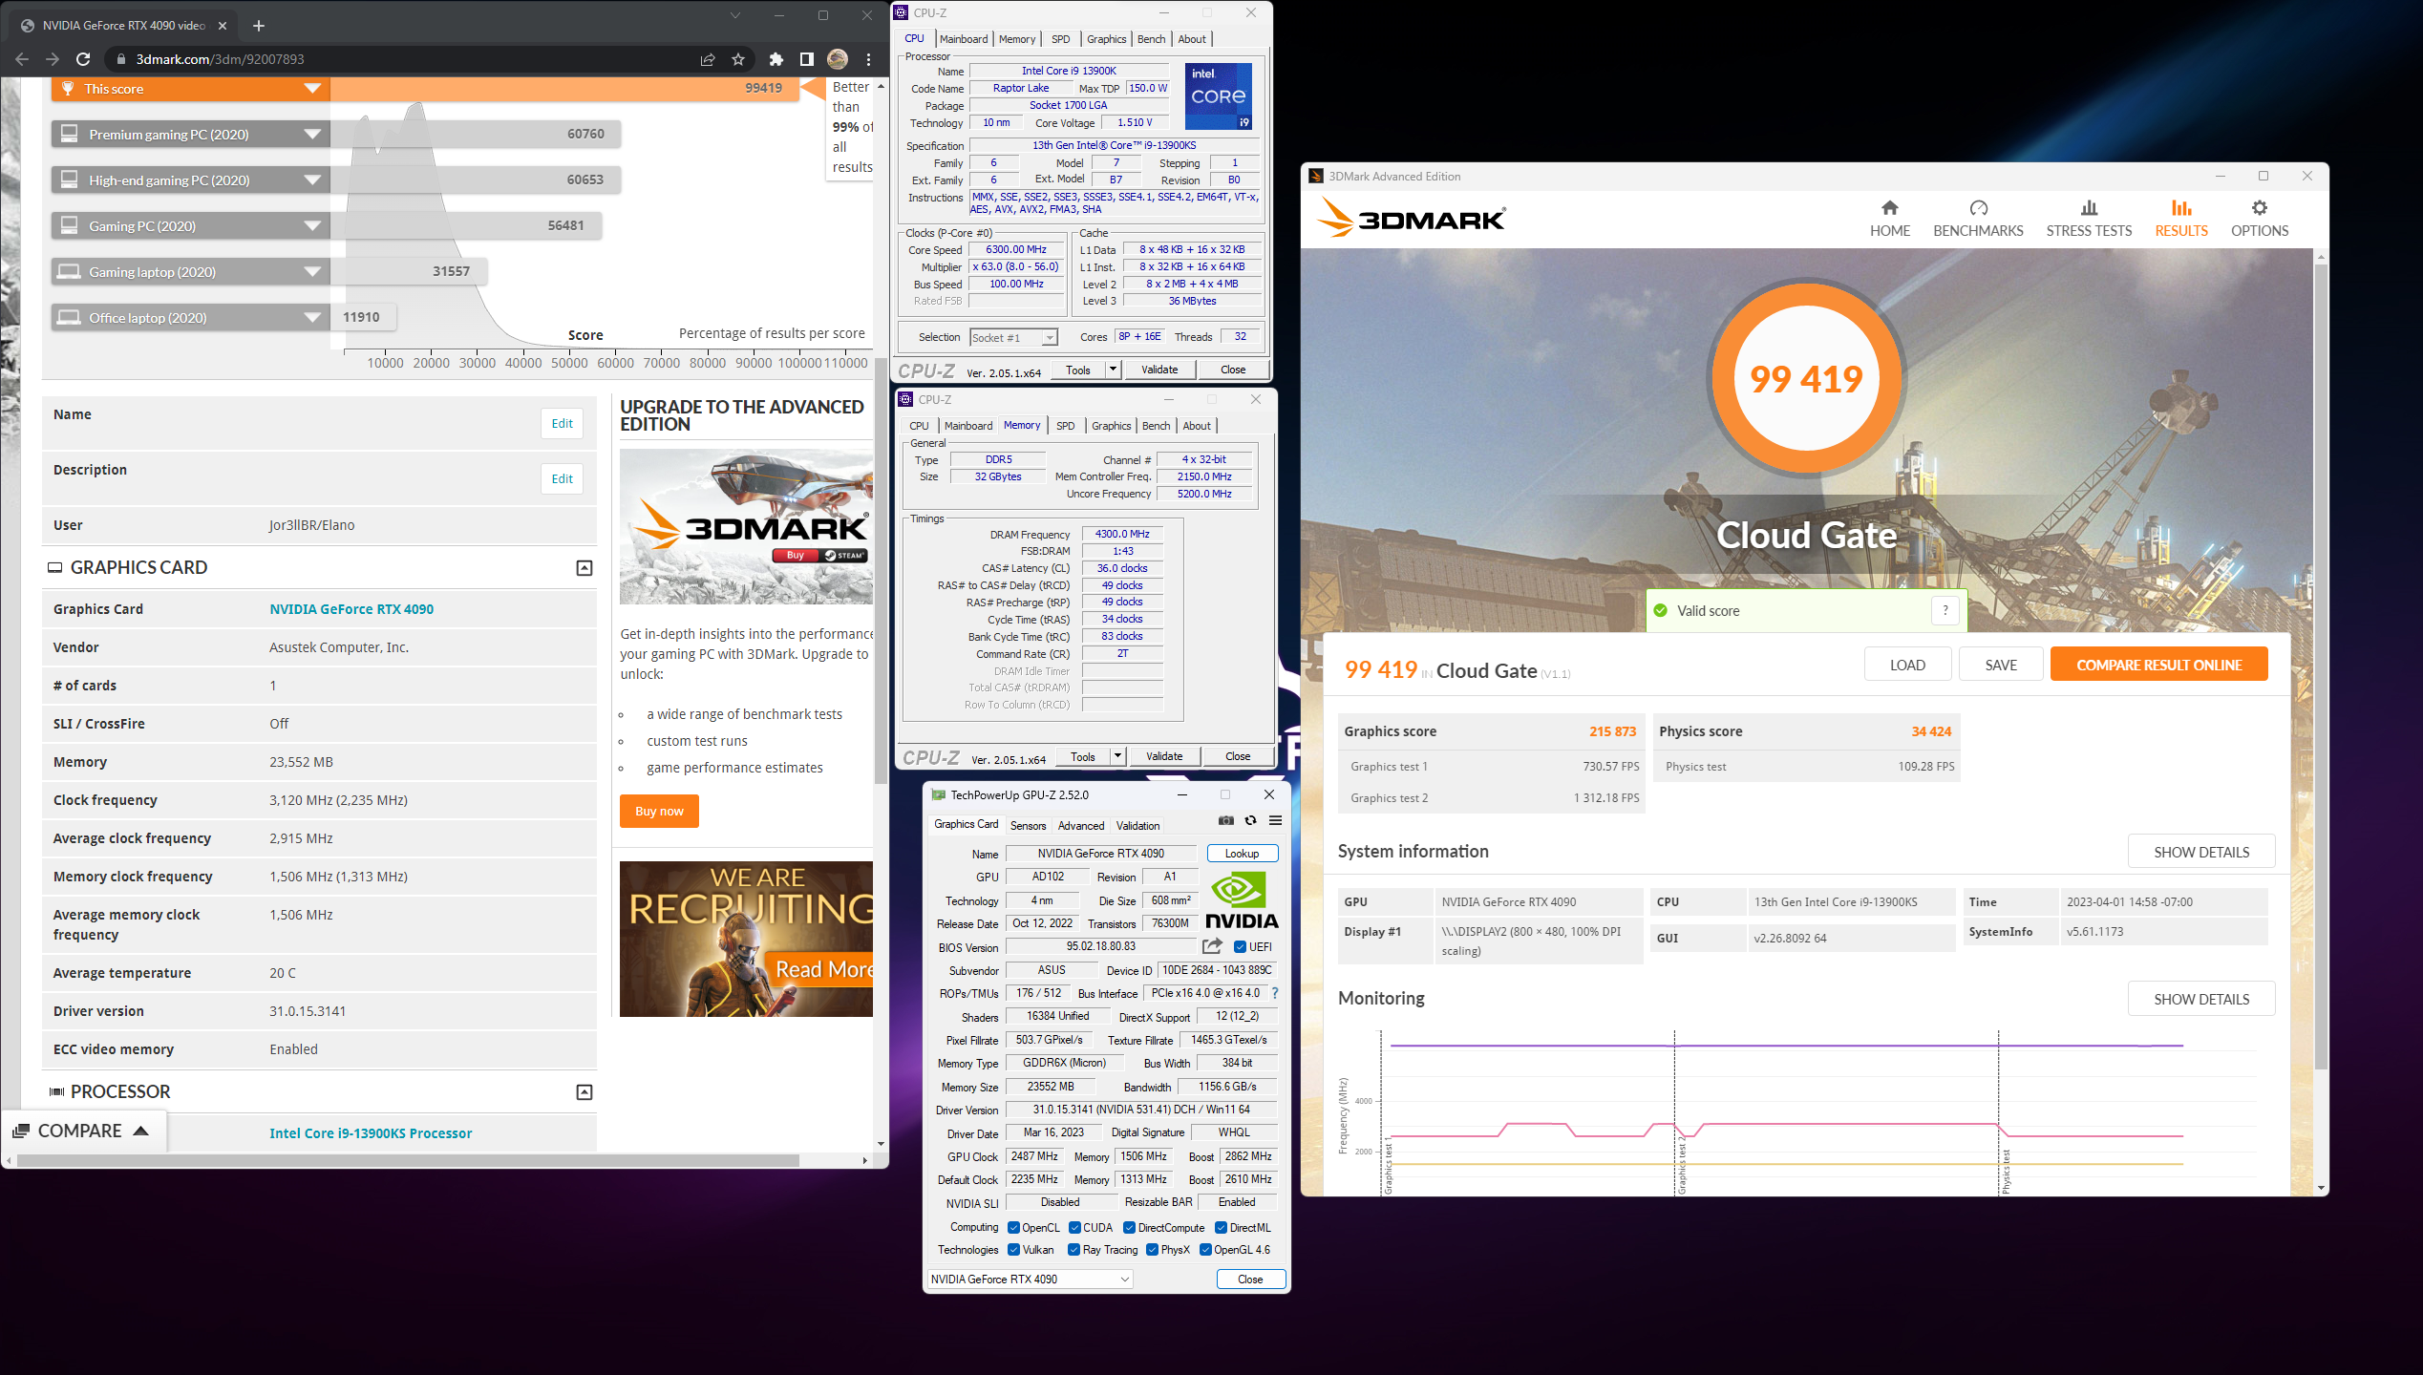Click Edit next to Name field
This screenshot has height=1375, width=2423.
[562, 424]
